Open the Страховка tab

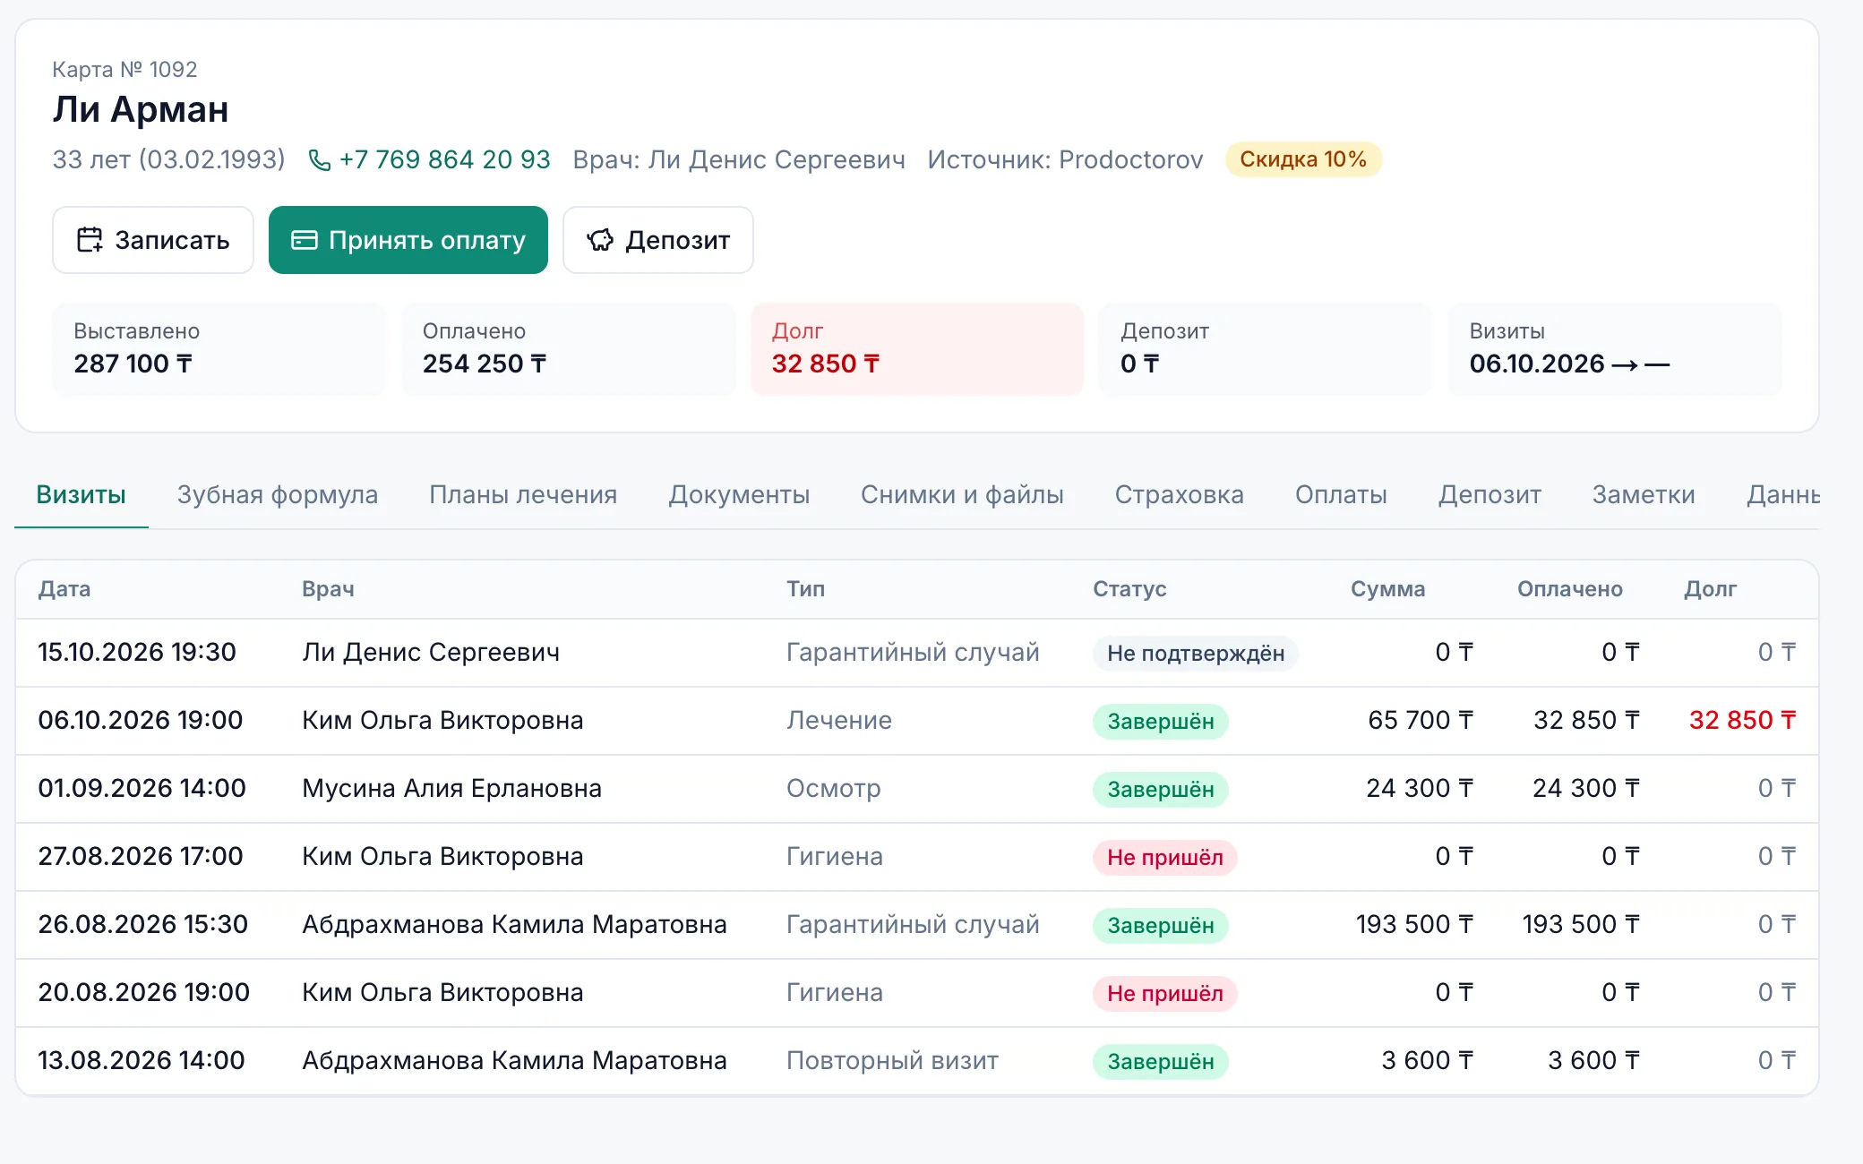[1179, 494]
